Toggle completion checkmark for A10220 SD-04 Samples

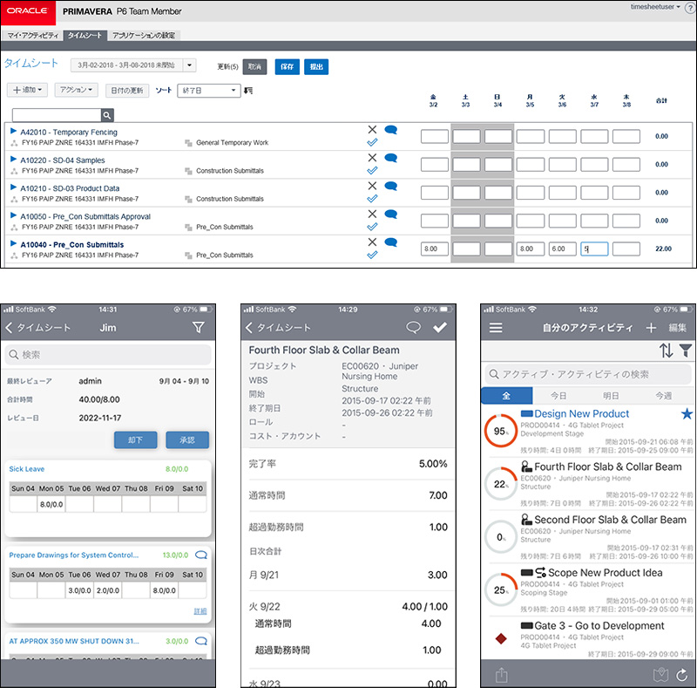pyautogui.click(x=372, y=170)
